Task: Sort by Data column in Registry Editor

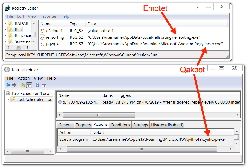Action: 157,24
